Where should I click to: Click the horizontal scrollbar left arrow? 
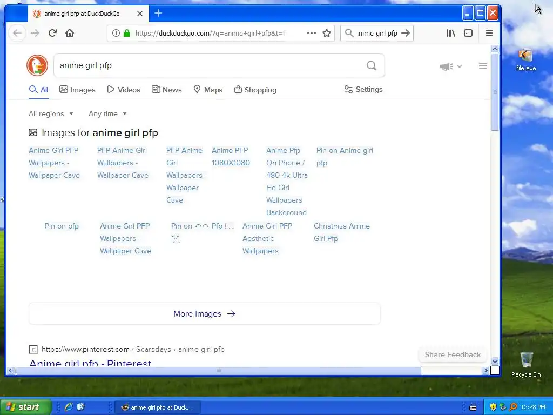(x=10, y=370)
